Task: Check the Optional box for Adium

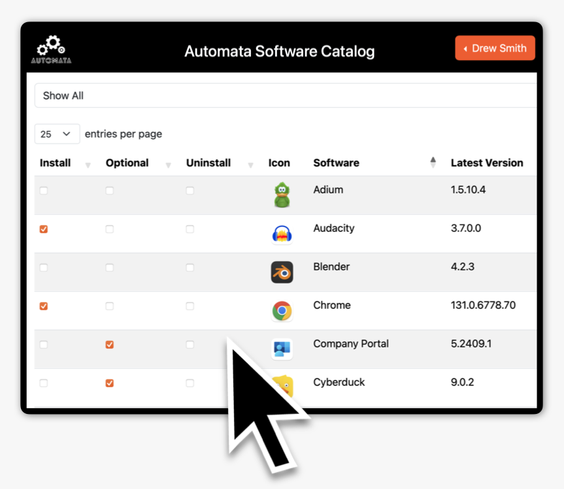Action: [110, 191]
